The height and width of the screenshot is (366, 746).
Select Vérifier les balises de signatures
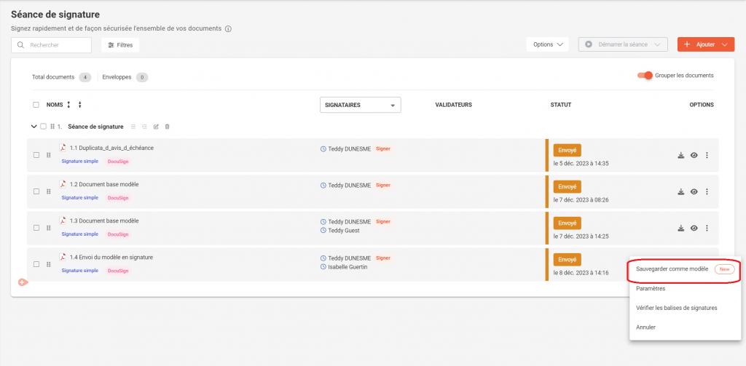[x=676, y=308]
